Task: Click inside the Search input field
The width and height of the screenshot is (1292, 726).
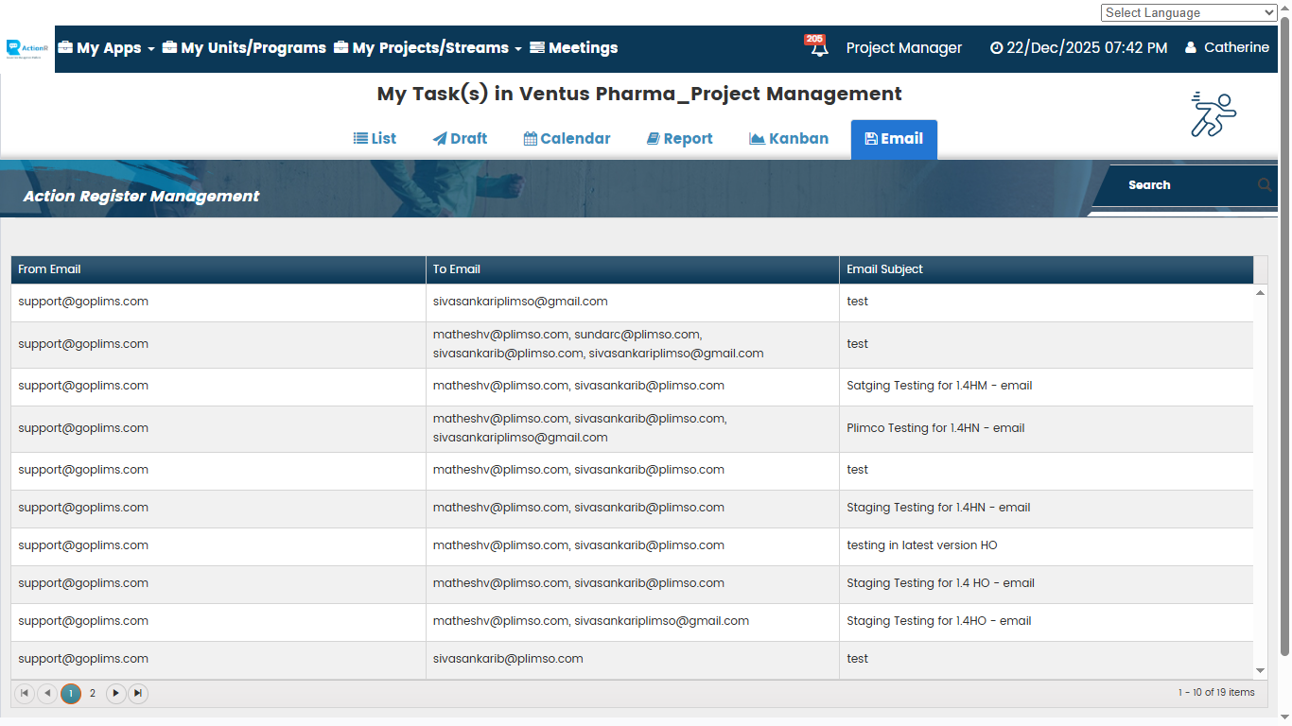Action: [x=1182, y=185]
